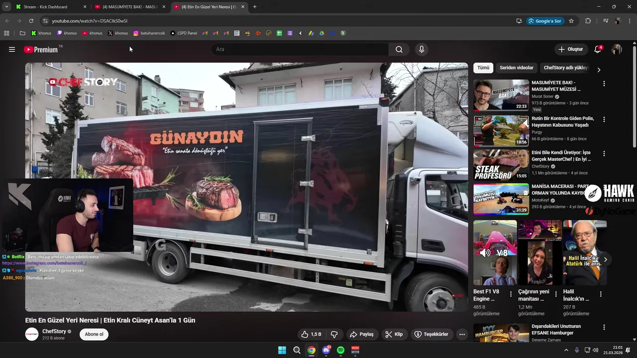Start voice search with the microphone icon

click(422, 49)
